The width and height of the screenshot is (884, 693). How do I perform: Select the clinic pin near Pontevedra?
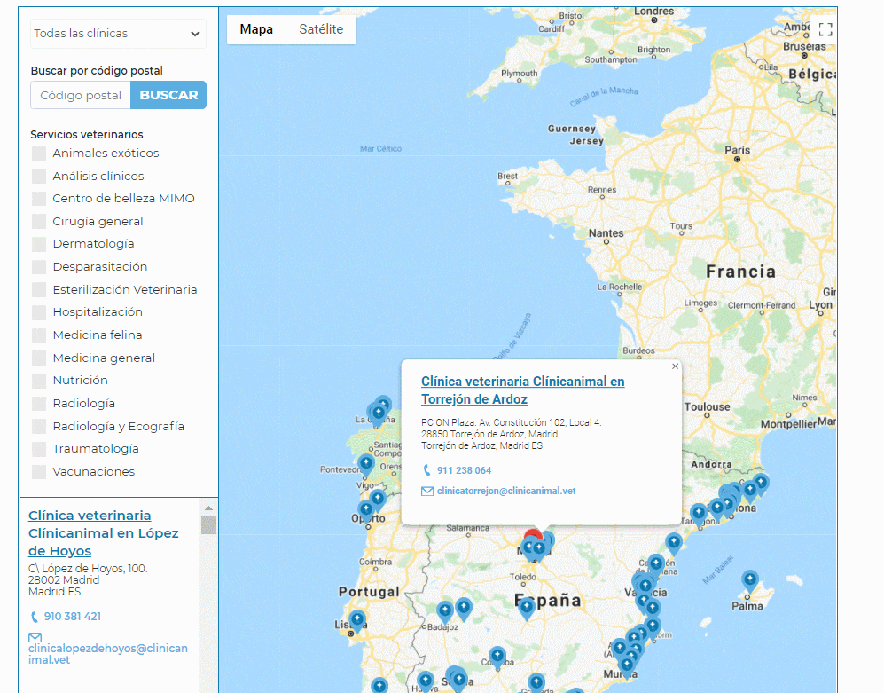(366, 464)
